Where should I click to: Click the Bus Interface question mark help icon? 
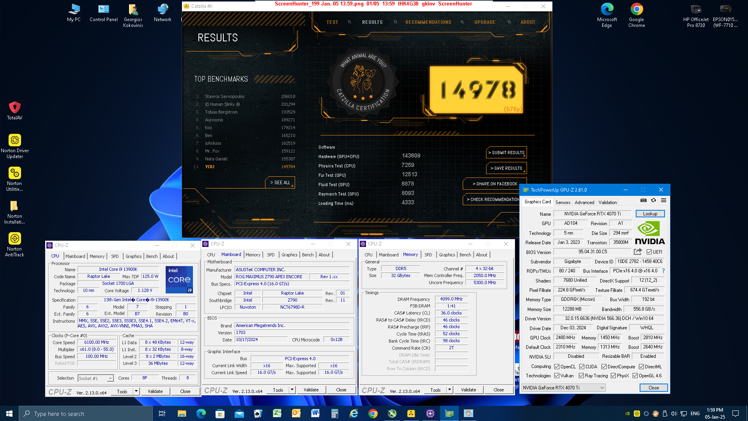(x=663, y=271)
